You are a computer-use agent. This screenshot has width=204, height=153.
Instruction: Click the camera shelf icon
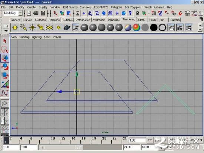(67, 27)
